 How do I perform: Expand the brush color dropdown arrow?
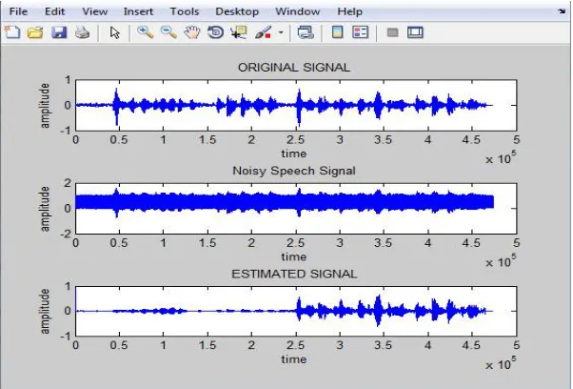click(x=281, y=32)
